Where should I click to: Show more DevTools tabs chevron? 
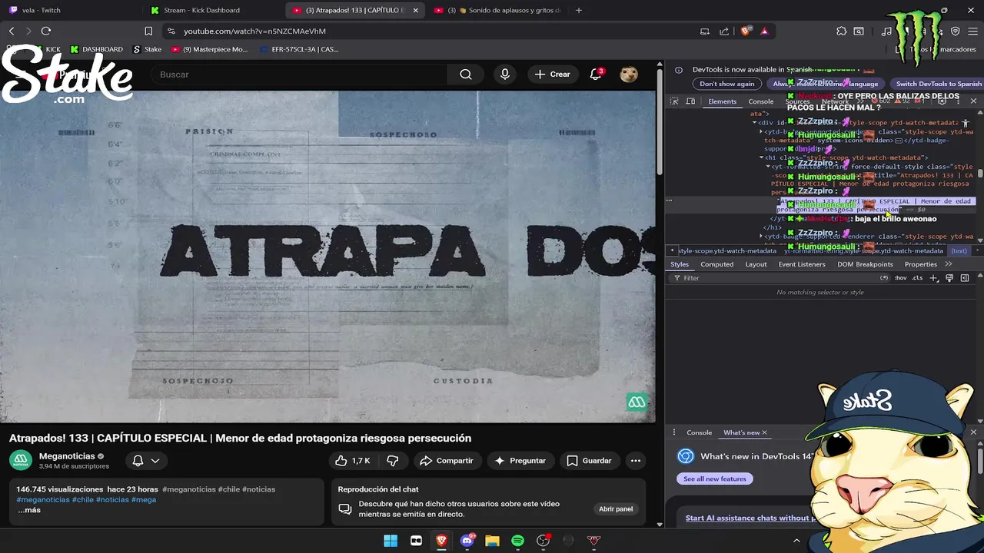click(x=861, y=101)
